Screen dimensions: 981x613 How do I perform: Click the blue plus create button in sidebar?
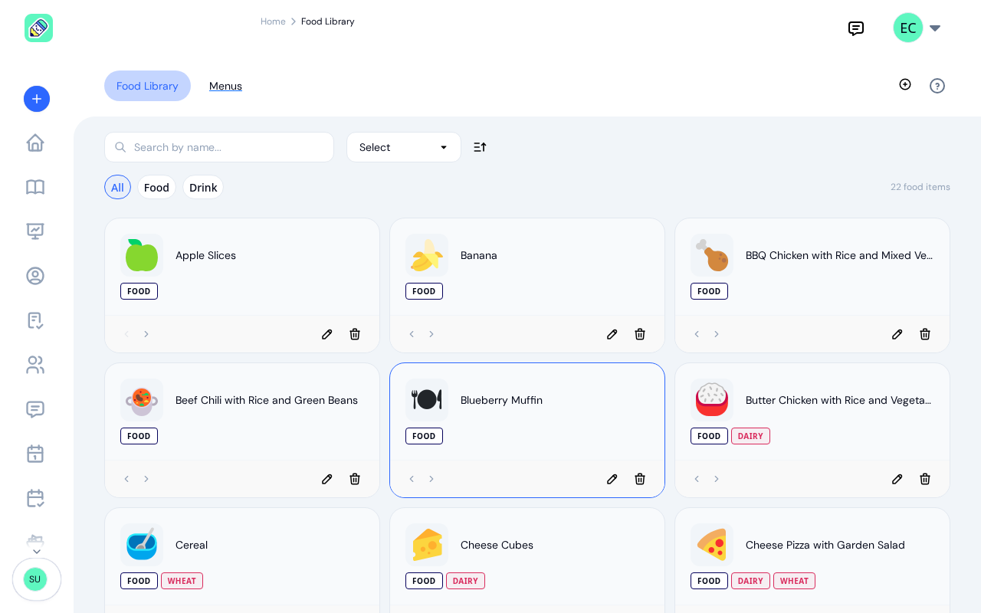37,99
